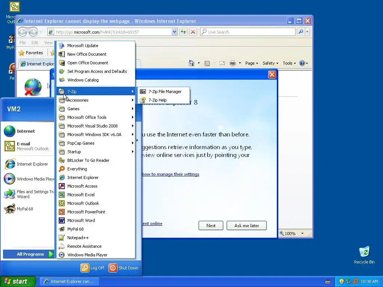383x287 pixels.
Task: Click the IE Forward navigation button
Action: pos(33,32)
